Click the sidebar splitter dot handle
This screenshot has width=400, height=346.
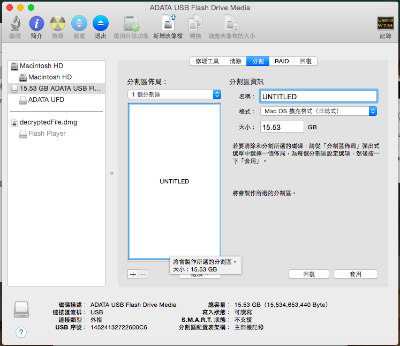click(x=112, y=173)
